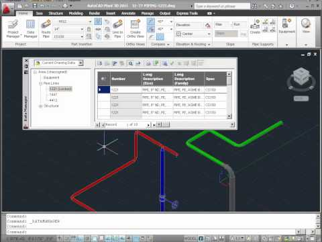
Task: Click the Create pipe support icon
Action: [255, 26]
